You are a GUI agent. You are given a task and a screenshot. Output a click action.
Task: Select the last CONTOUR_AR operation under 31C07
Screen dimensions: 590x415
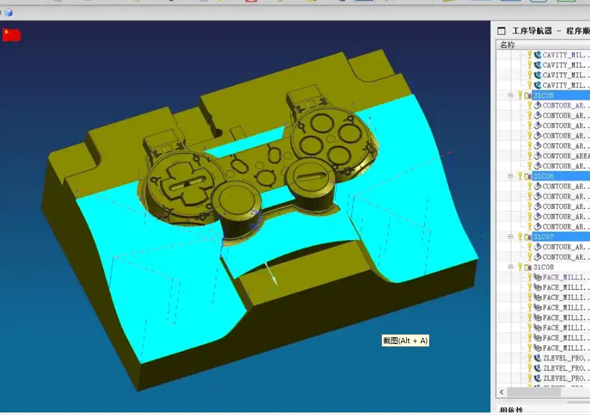coord(563,257)
